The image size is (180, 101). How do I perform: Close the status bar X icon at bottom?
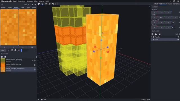39,100
